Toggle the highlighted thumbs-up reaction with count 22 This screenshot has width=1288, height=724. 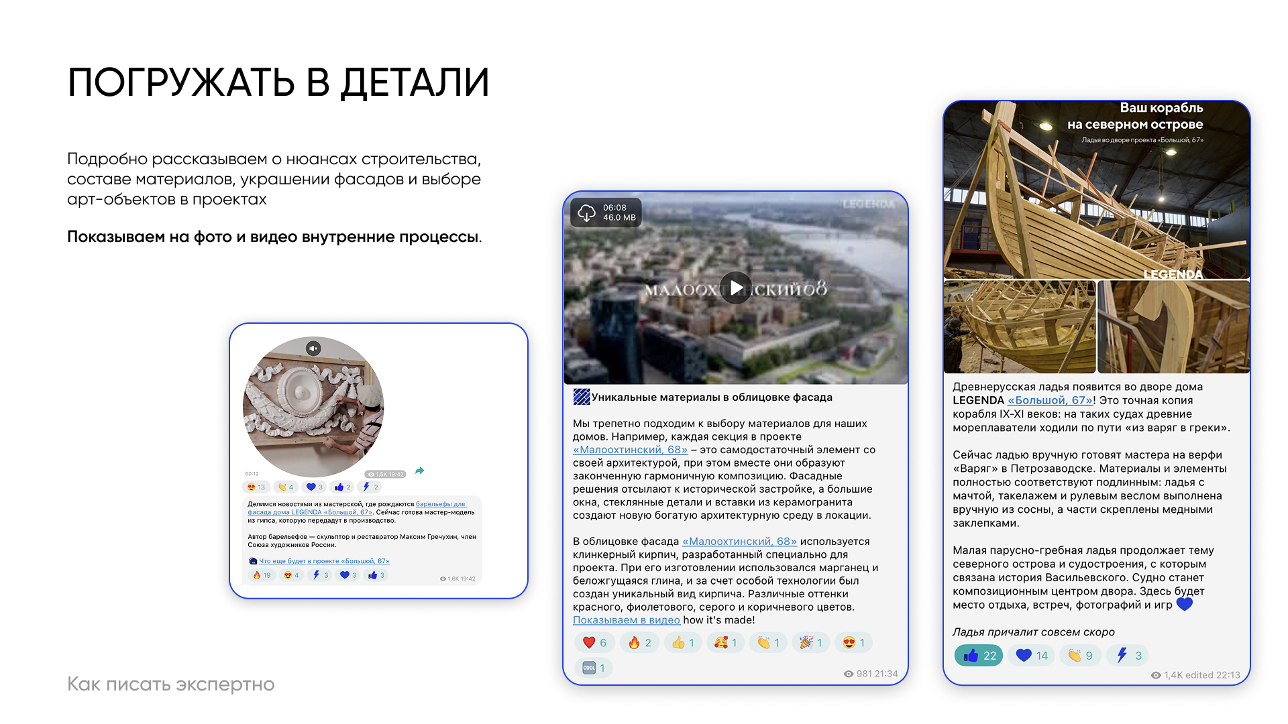[x=978, y=656]
